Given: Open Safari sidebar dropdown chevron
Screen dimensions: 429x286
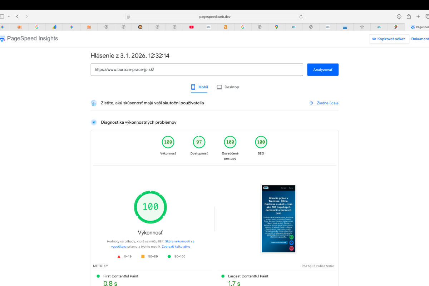Looking at the screenshot, I should tap(9, 16).
